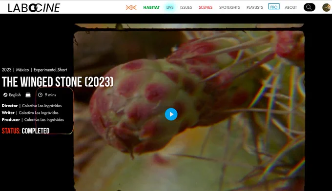Click the PRO badge button
Screen dimensions: 332x191
click(274, 7)
